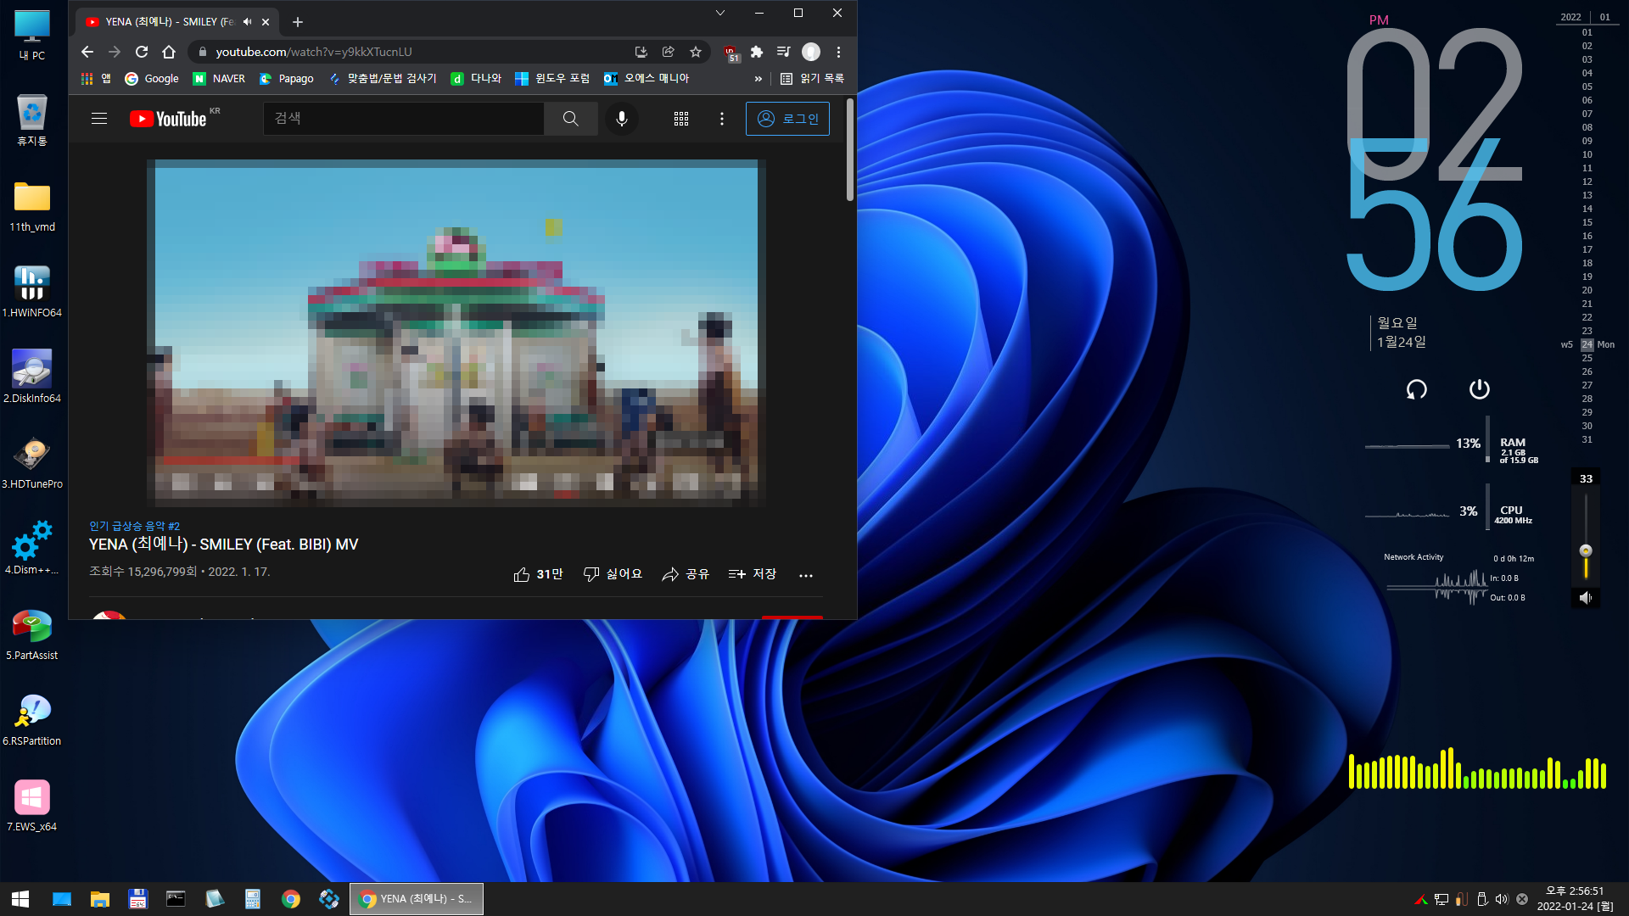Open the 앱 apps bookmark
Screen dimensions: 1629x916
[x=96, y=78]
